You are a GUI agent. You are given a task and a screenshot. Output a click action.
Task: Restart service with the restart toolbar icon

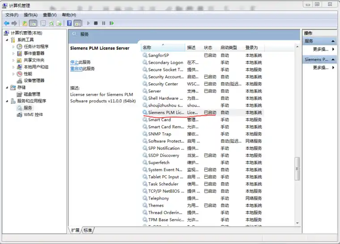point(112,23)
